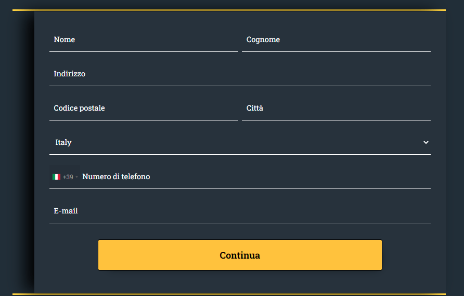The height and width of the screenshot is (296, 464).
Task: Click the small caret beside +39
Action: coord(76,177)
